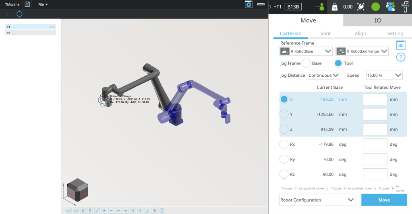The height and width of the screenshot is (214, 412).
Task: Select point P1 in the list
Action: 30,27
